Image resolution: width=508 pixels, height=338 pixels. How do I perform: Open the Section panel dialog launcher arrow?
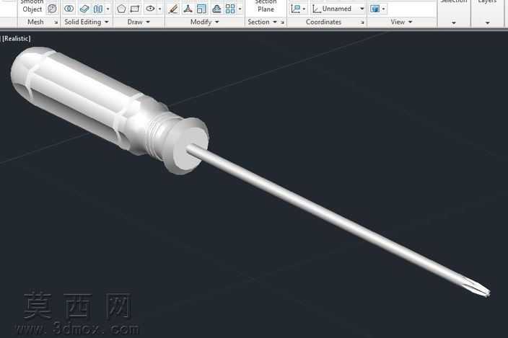click(282, 22)
